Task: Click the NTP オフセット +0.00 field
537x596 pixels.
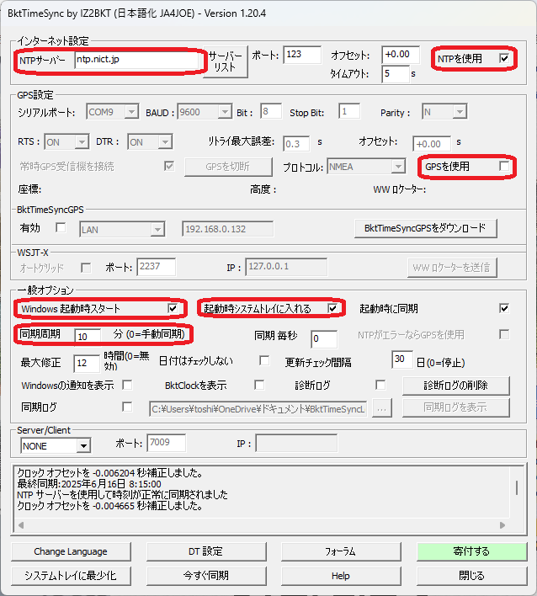Action: tap(401, 55)
